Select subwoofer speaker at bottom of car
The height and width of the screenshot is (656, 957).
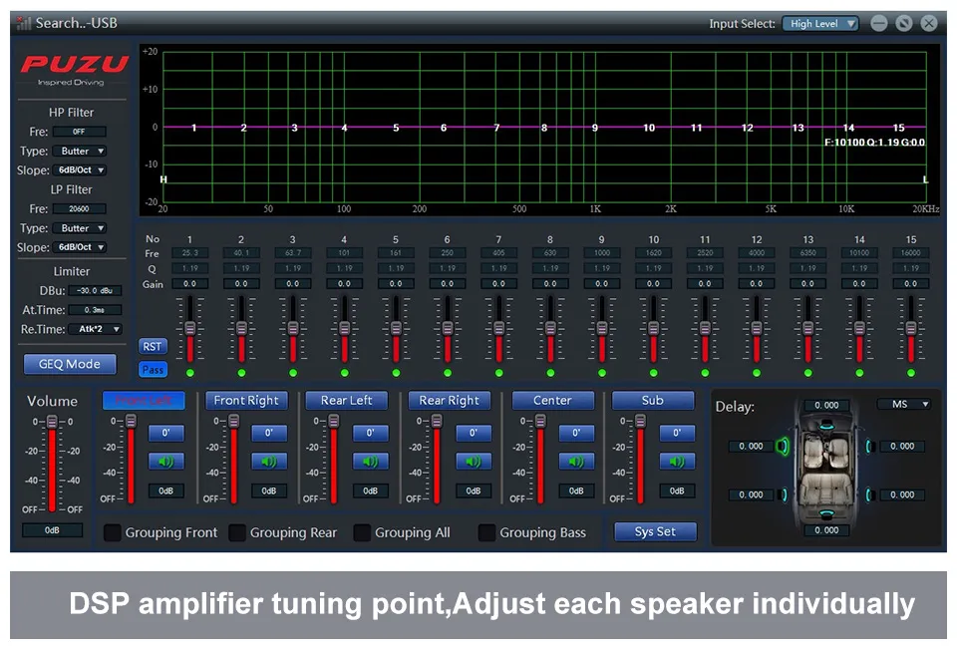tap(825, 513)
